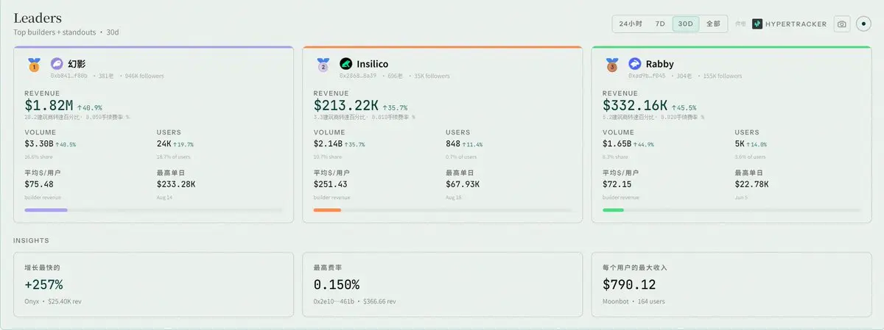Image resolution: width=884 pixels, height=330 pixels.
Task: Click the 35K followers label
Action: (x=432, y=76)
